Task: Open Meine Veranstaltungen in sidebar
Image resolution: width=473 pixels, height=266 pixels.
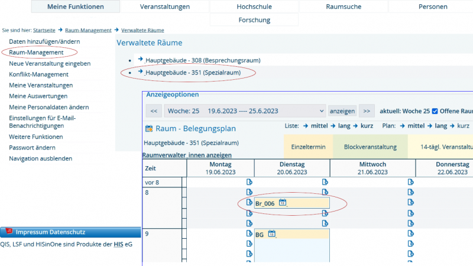Action: coord(41,85)
